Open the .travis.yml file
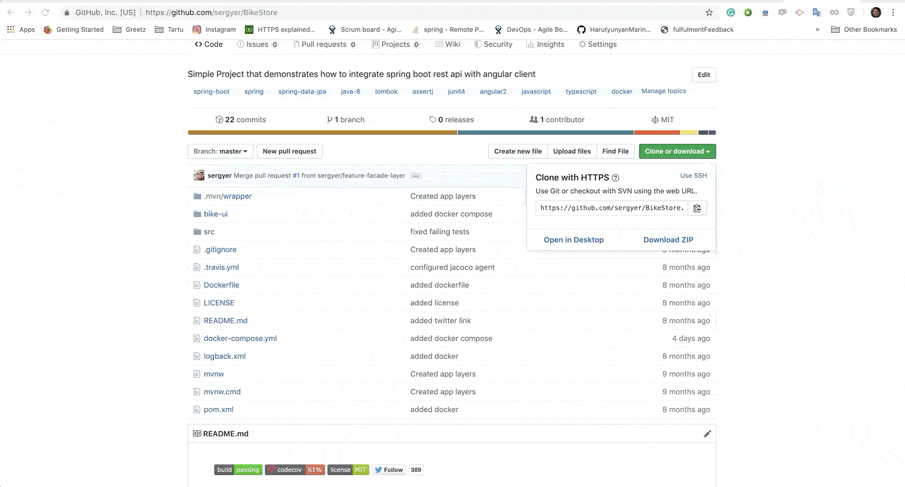Viewport: 905px width, 487px height. (221, 267)
